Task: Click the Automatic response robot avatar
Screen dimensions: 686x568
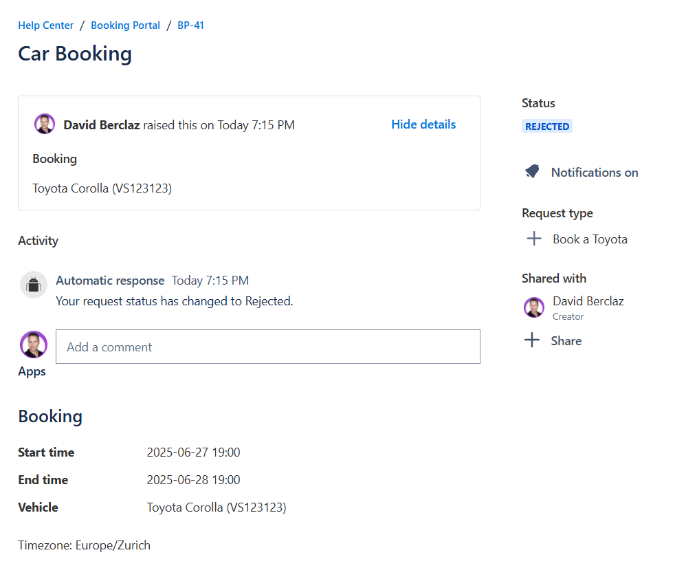Action: click(33, 285)
